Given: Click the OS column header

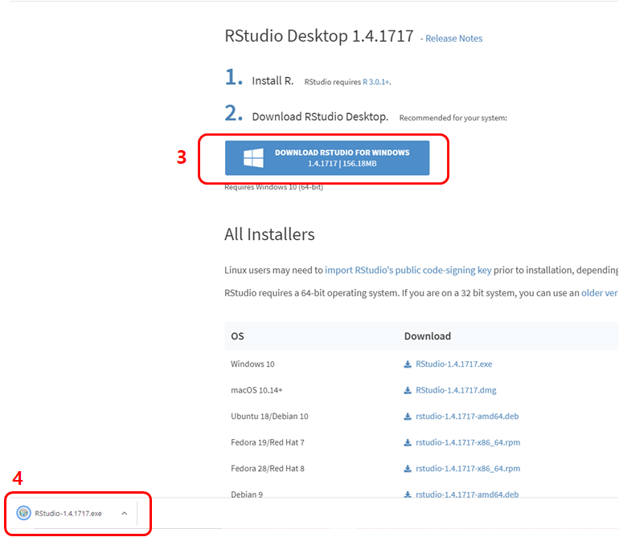Looking at the screenshot, I should click(x=237, y=336).
